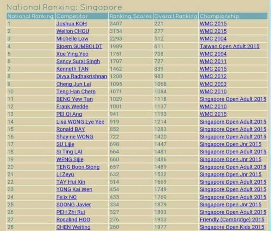Open WMC 2004 link in Michelle Low row
271x231 pixels.
[x=213, y=39]
